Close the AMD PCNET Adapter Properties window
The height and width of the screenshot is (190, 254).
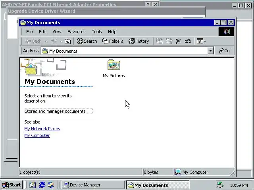click(x=155, y=4)
